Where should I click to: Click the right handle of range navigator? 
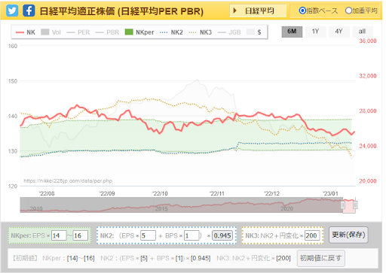point(355,205)
